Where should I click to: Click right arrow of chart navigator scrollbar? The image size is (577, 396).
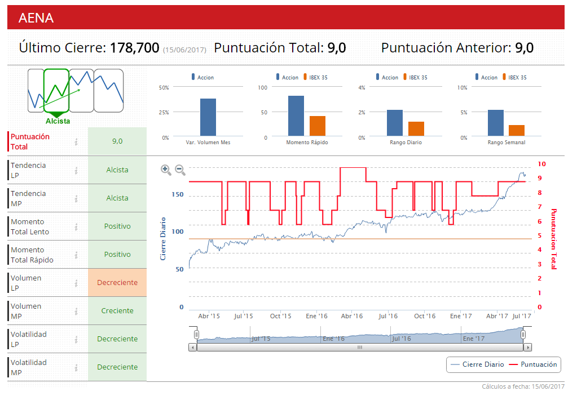coord(528,347)
